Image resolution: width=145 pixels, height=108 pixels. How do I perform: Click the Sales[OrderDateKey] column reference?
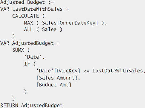tap(70, 23)
